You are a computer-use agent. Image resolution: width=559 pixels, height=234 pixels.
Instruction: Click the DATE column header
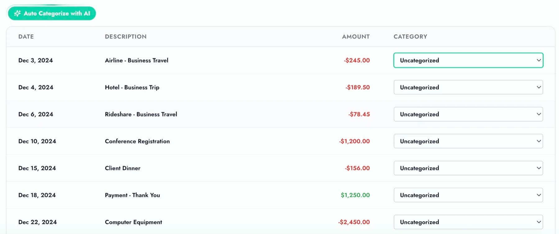pos(26,36)
